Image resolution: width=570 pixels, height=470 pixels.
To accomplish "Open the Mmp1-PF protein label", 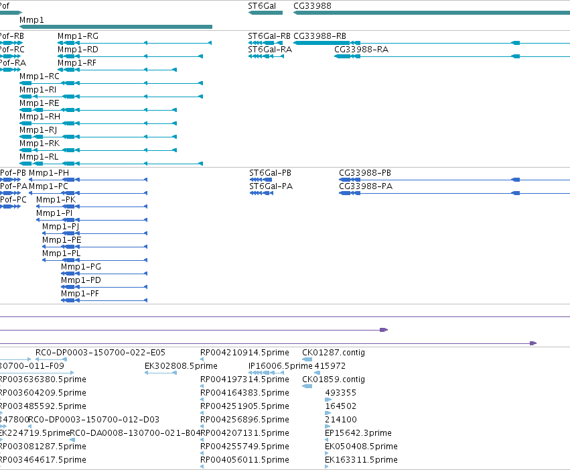I will [x=80, y=294].
